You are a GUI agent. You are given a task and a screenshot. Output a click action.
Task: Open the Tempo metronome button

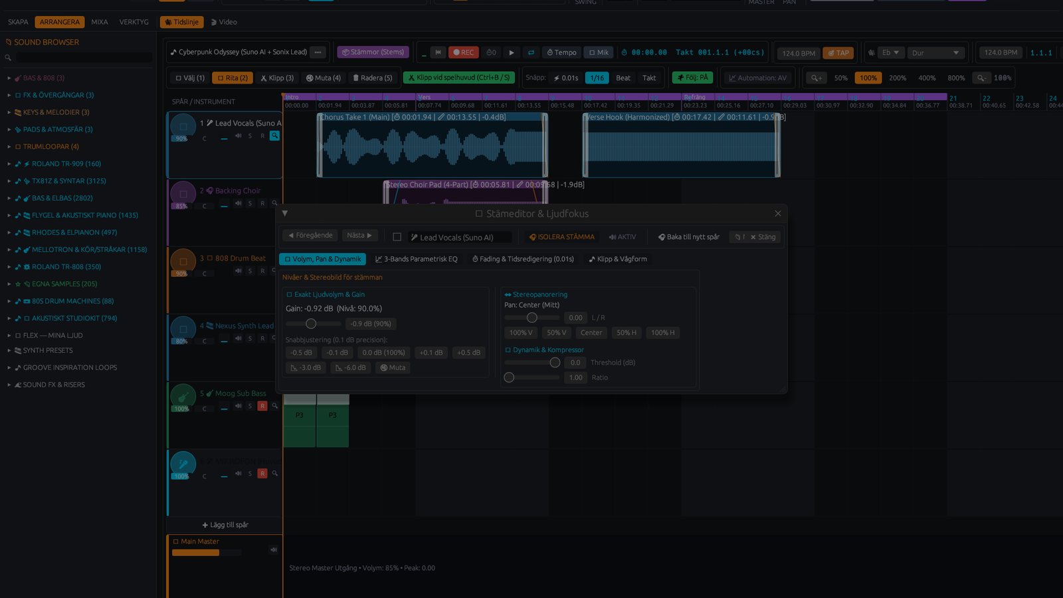point(561,52)
